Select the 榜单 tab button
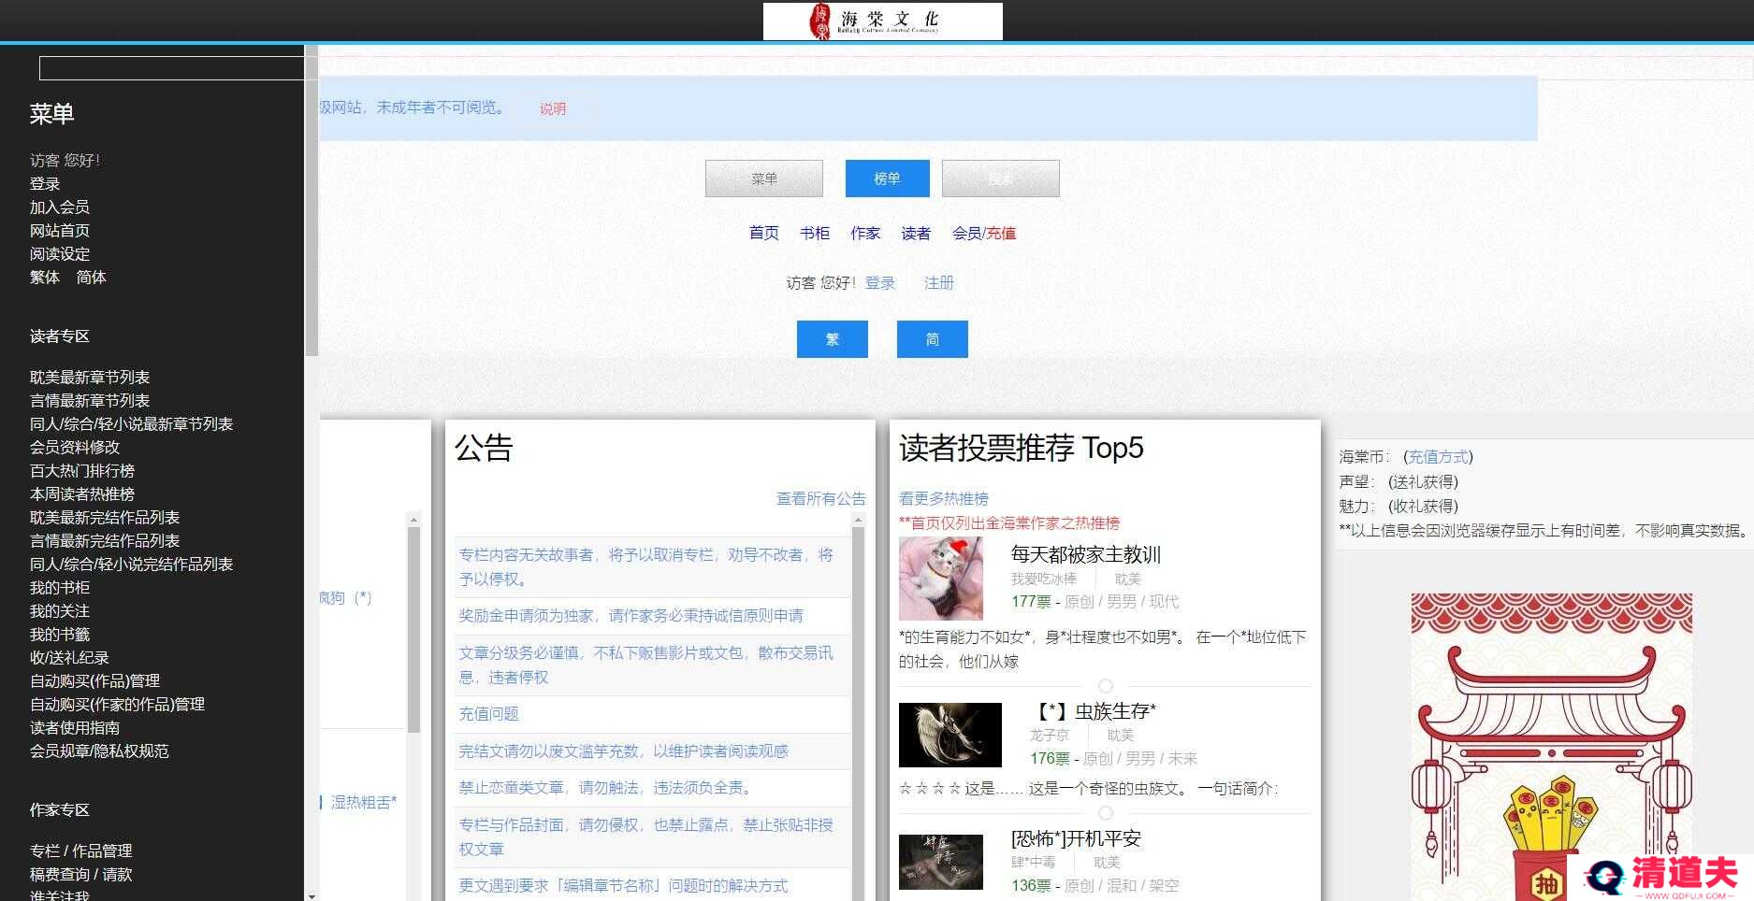This screenshot has height=901, width=1754. 887,179
